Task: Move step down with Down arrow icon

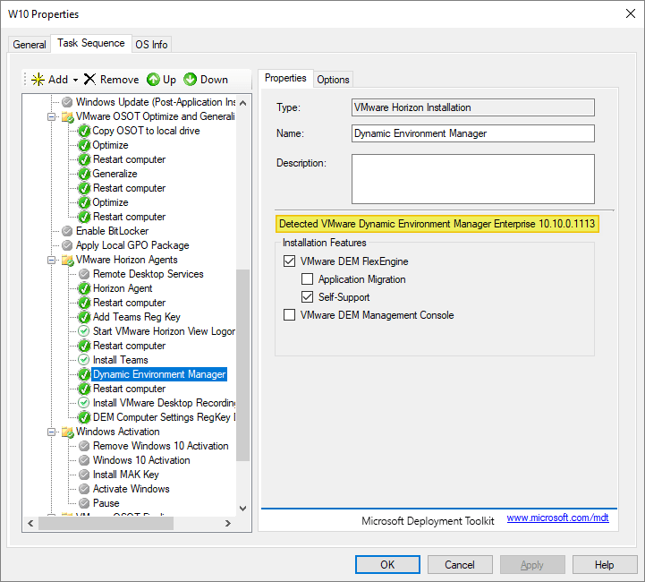Action: click(x=191, y=80)
